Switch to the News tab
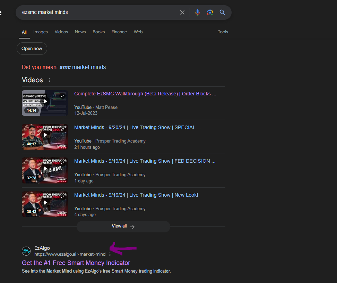The width and height of the screenshot is (337, 283). coord(80,32)
